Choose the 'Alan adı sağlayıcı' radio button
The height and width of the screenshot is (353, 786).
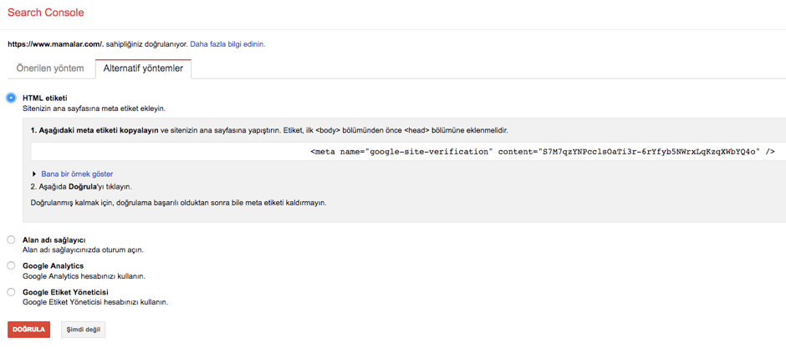[x=11, y=240]
